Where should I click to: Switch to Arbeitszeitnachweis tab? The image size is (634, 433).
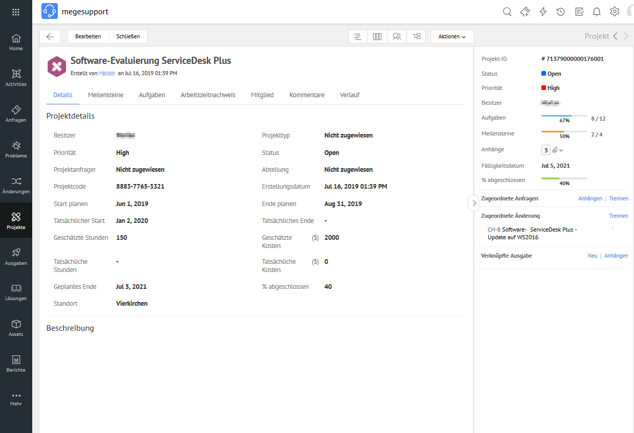[x=208, y=95]
